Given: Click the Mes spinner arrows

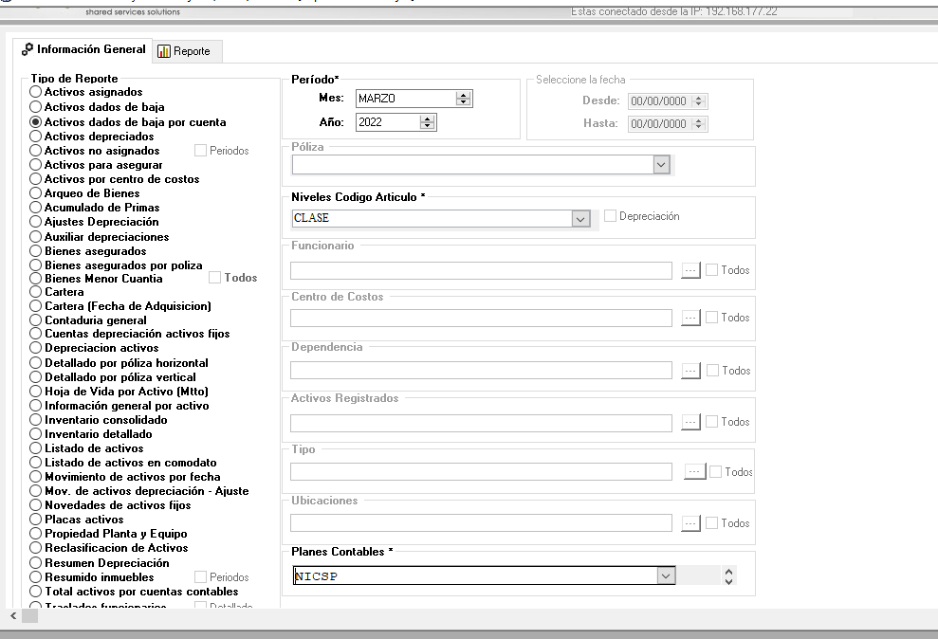Looking at the screenshot, I should click(x=463, y=99).
